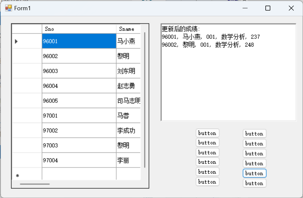The height and width of the screenshot is (198, 303).
Task: Sort by the Sno column header
Action: pos(79,29)
